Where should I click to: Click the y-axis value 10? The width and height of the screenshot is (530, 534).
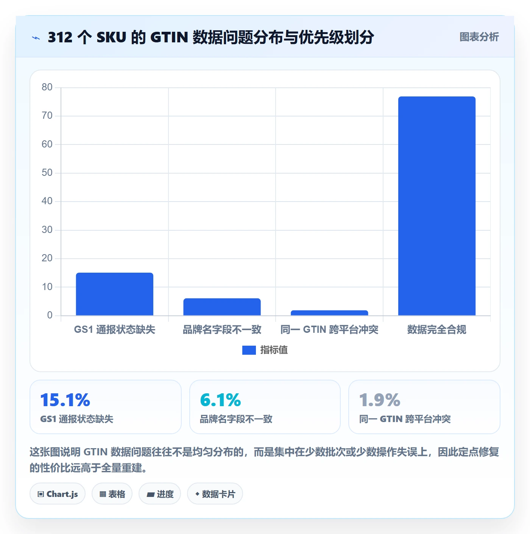47,287
